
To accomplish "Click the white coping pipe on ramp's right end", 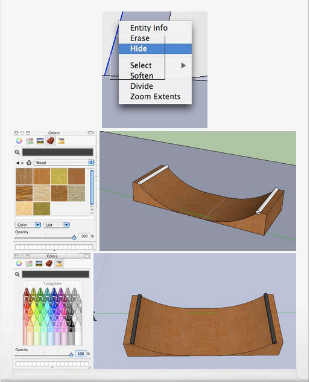I will 268,201.
